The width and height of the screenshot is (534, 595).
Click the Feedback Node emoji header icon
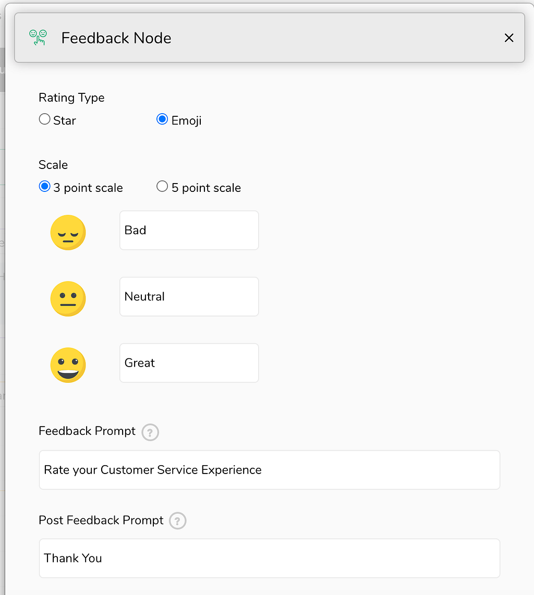point(38,38)
